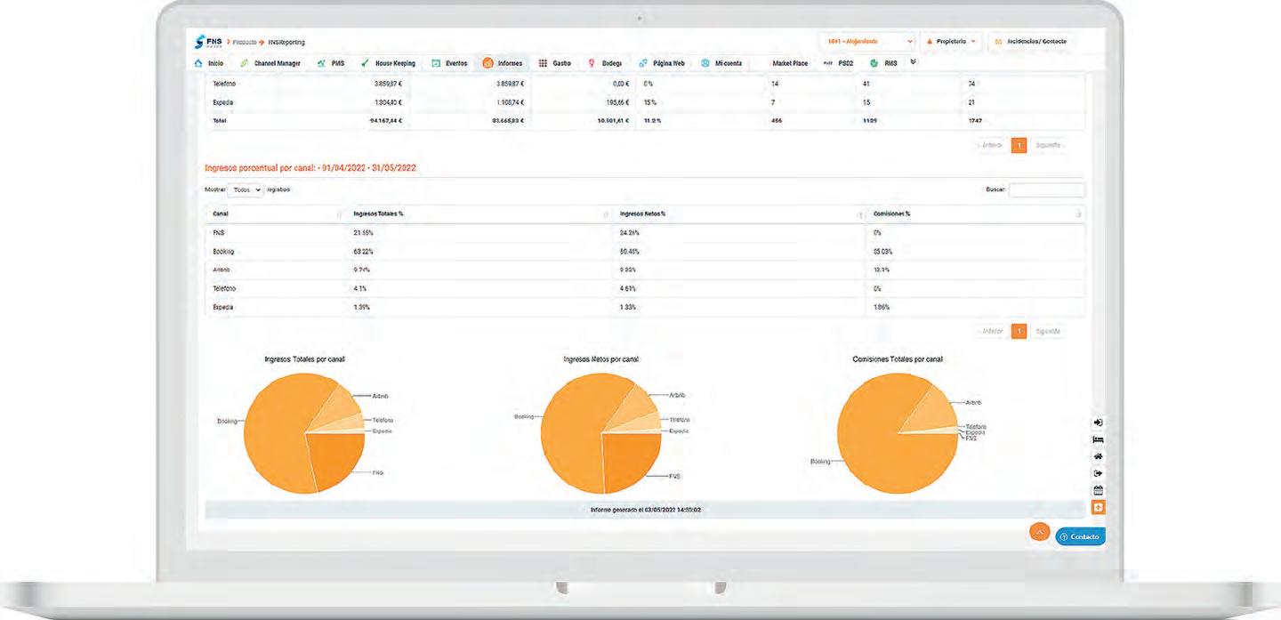
Task: Click the Producto breadcrumb link
Action: pos(245,42)
